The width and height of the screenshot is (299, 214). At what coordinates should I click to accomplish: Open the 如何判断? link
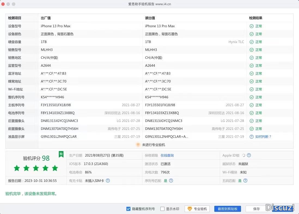click(263, 137)
